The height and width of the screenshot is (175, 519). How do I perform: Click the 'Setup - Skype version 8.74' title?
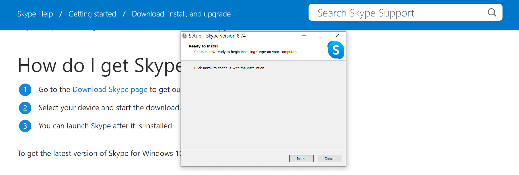217,36
